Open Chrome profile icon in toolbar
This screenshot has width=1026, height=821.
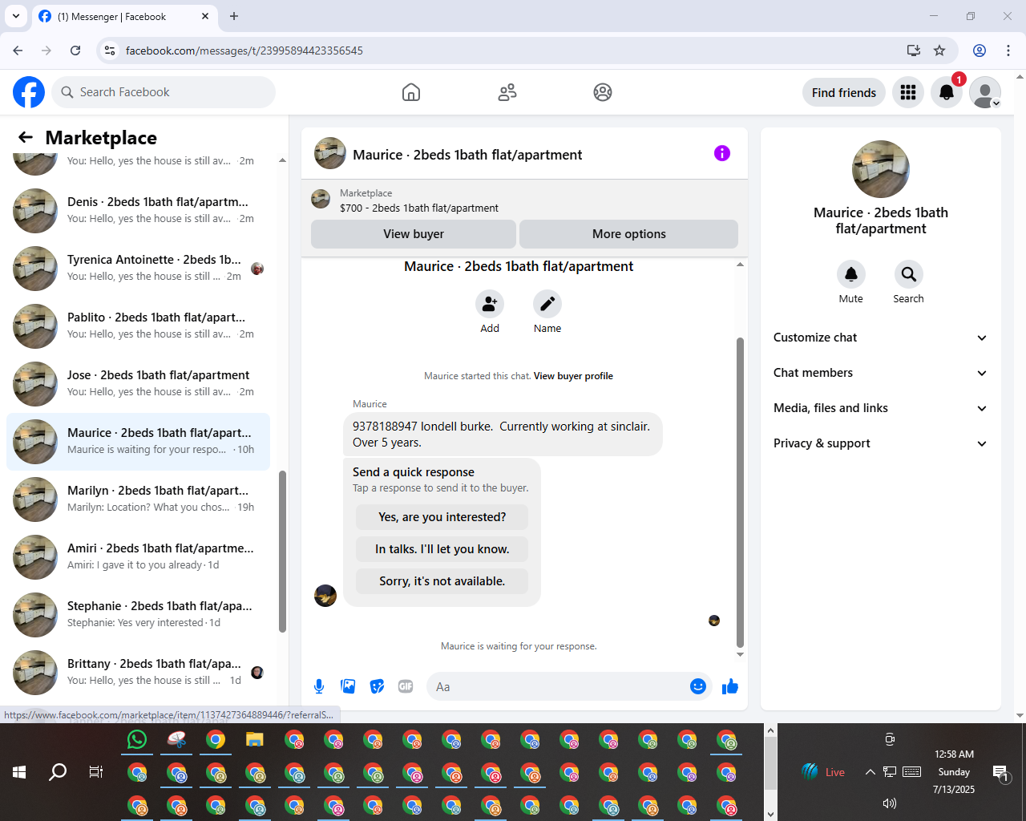(980, 51)
